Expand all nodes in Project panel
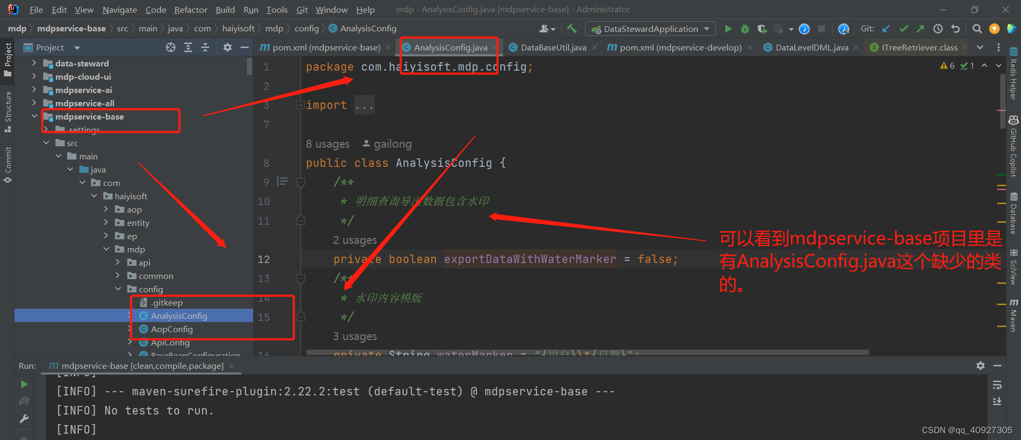 (188, 47)
